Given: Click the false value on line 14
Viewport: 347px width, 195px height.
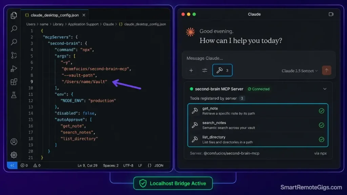Looking at the screenshot, I should tap(88, 113).
